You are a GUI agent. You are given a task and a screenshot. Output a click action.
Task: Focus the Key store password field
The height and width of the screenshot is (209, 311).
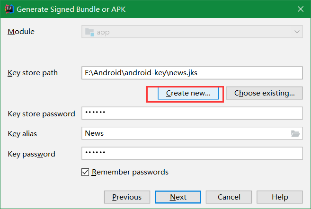click(192, 113)
